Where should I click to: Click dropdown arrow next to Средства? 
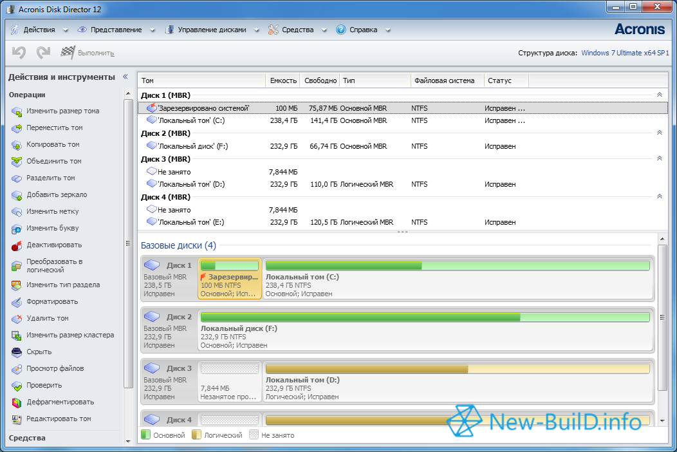pyautogui.click(x=324, y=30)
